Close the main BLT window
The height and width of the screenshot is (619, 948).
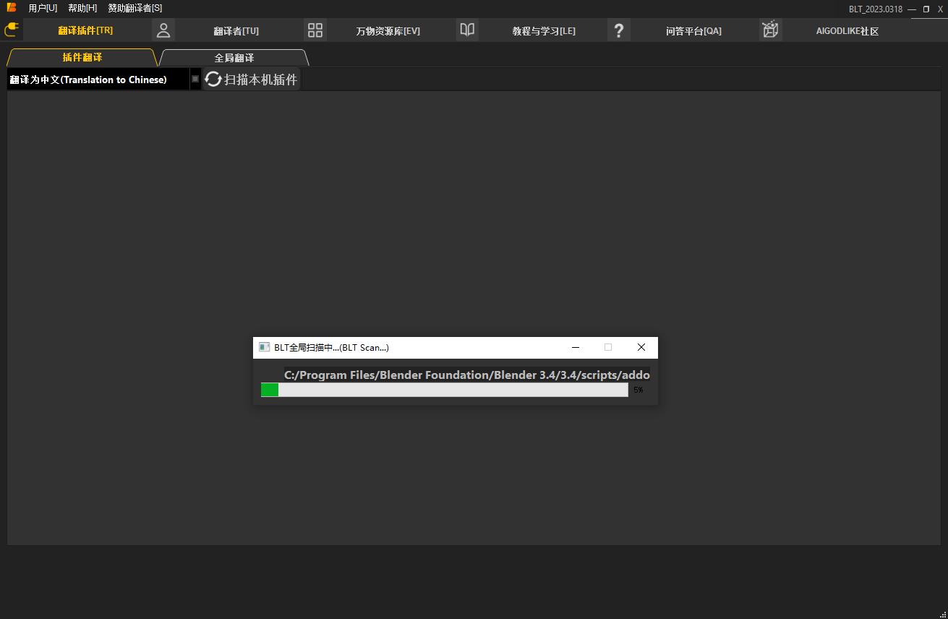pos(940,9)
